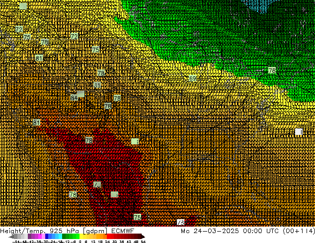The height and width of the screenshot is (243, 315).
Task: Click the 78 label inside the green region
Action: pyautogui.click(x=272, y=70)
